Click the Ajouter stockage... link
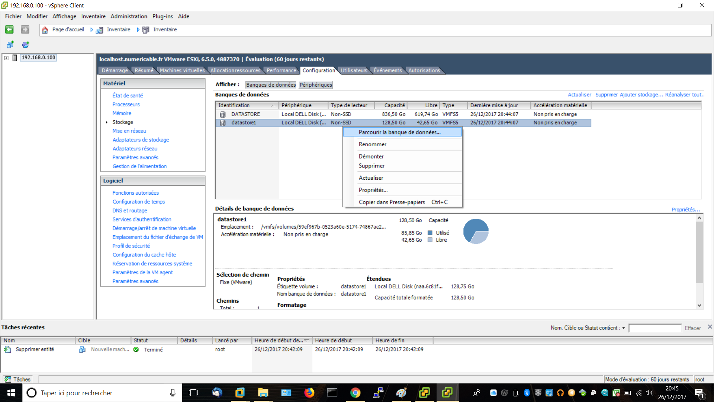Image resolution: width=714 pixels, height=402 pixels. (x=641, y=95)
